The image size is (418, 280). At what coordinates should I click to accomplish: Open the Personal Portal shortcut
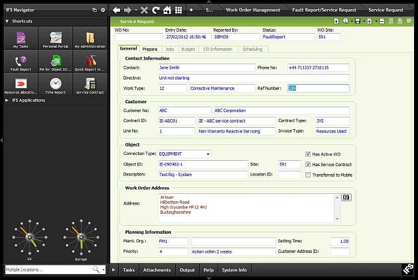[x=56, y=38]
